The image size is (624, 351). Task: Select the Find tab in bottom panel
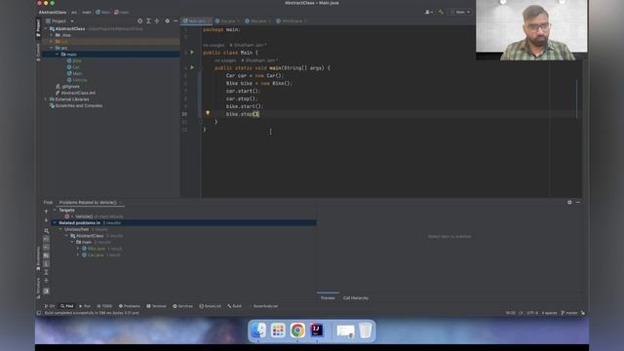click(x=48, y=202)
